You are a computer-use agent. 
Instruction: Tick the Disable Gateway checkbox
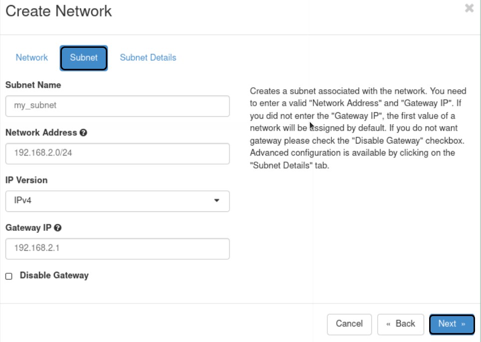pyautogui.click(x=9, y=276)
